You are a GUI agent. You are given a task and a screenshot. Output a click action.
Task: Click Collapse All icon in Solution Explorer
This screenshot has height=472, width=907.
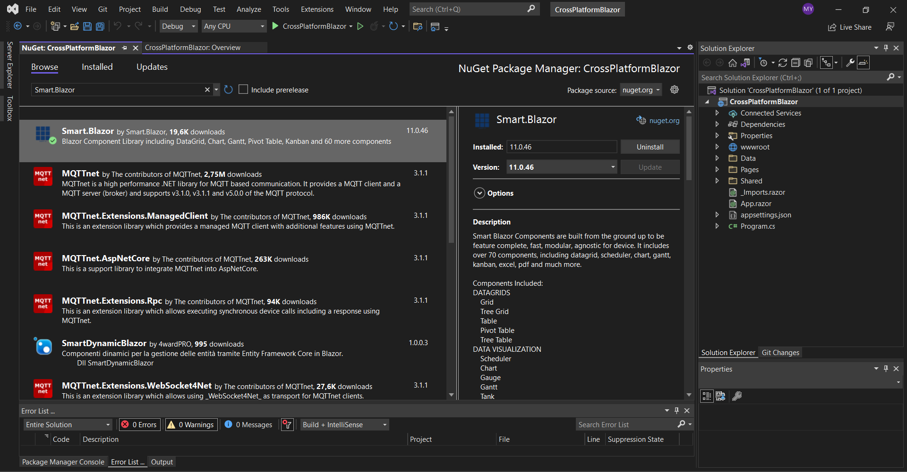coord(796,63)
